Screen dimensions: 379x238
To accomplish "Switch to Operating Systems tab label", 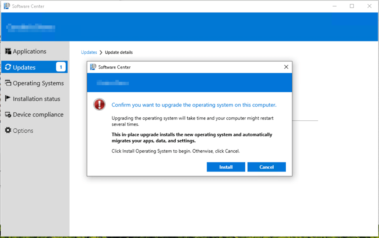I will [x=38, y=83].
